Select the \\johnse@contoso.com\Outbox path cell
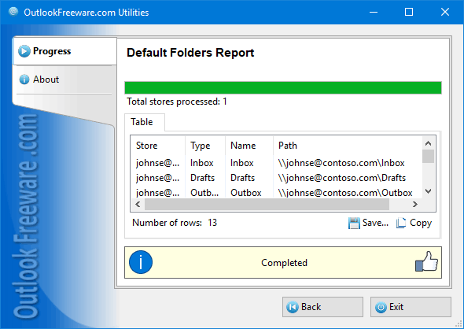The image size is (464, 329). [345, 193]
